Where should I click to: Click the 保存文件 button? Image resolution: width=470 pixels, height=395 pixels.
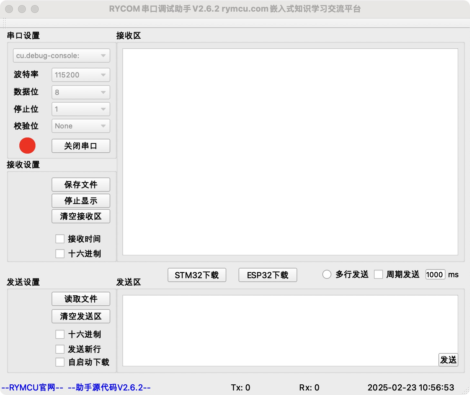(81, 185)
